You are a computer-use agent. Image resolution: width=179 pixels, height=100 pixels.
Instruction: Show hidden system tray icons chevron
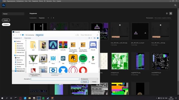(157, 98)
